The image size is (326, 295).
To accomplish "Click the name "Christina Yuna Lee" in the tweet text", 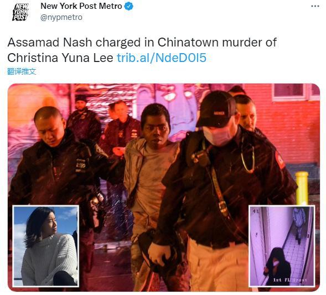I will tap(60, 58).
